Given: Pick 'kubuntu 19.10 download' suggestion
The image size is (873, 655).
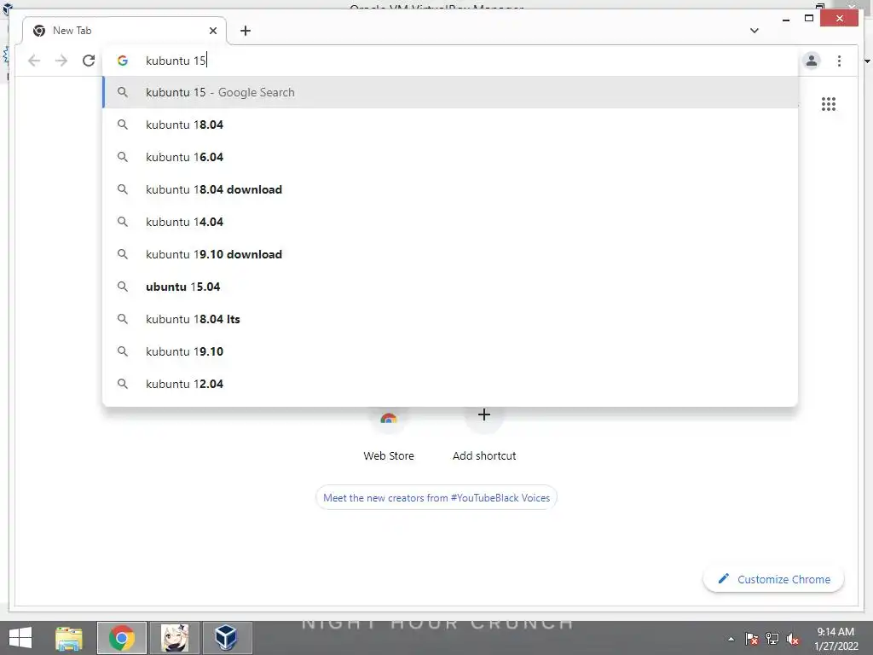Looking at the screenshot, I should point(450,254).
